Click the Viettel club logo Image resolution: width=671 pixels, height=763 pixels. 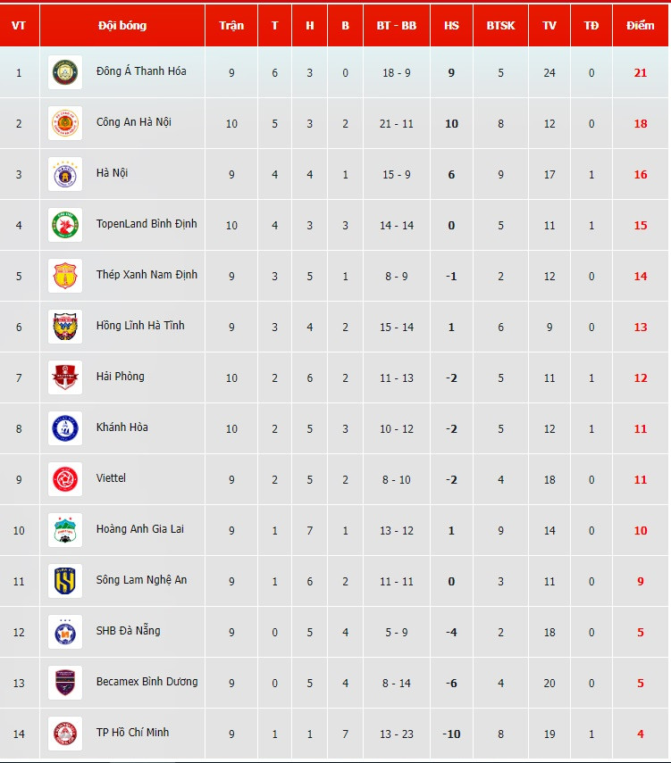click(65, 479)
